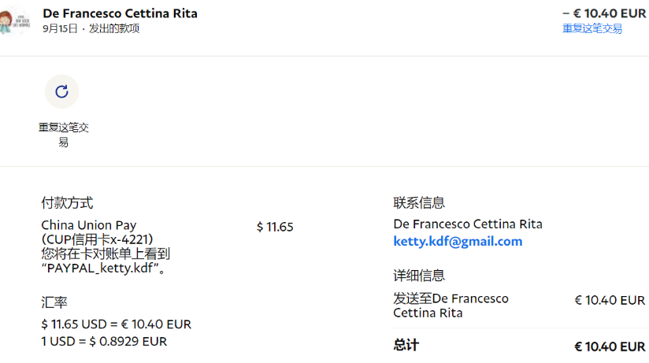Open the ketty.kdf@gmail.com email link
This screenshot has width=649, height=363.
[x=458, y=241]
